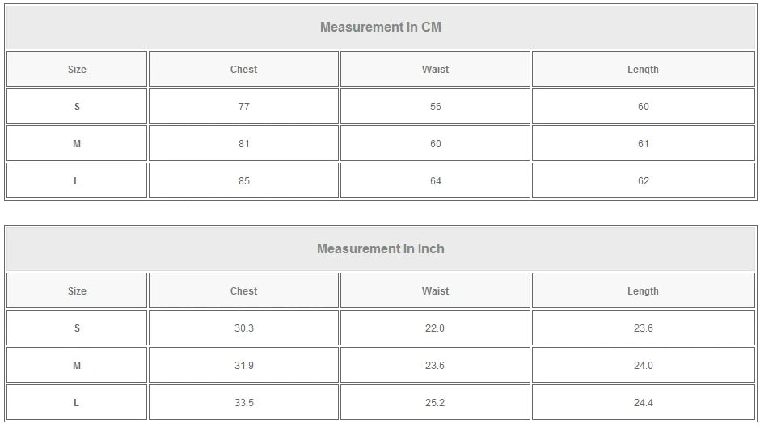The width and height of the screenshot is (760, 428).
Task: Click size M row label in Inch table
Action: click(77, 366)
